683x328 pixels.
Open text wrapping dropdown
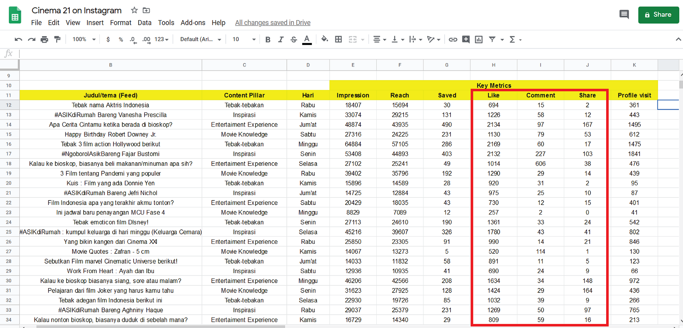(416, 40)
